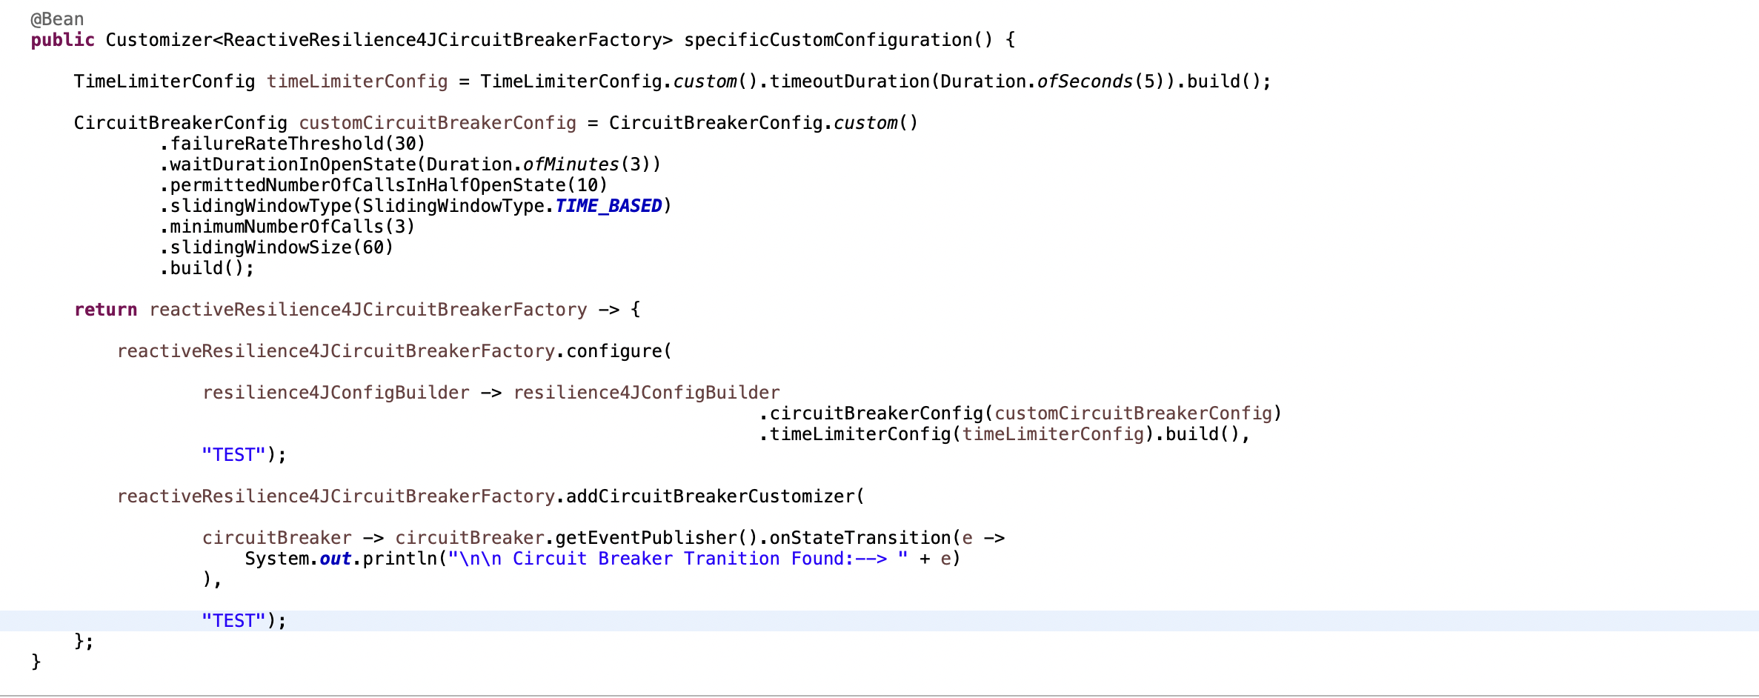Click .circuitBreakerConfig( builder call
This screenshot has width=1759, height=698.
876,413
